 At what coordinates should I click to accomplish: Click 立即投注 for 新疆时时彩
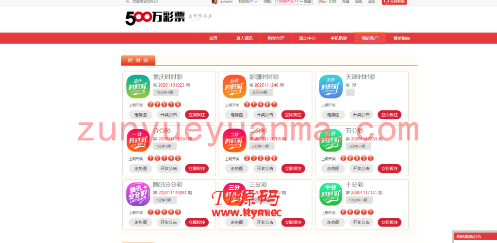coord(293,115)
